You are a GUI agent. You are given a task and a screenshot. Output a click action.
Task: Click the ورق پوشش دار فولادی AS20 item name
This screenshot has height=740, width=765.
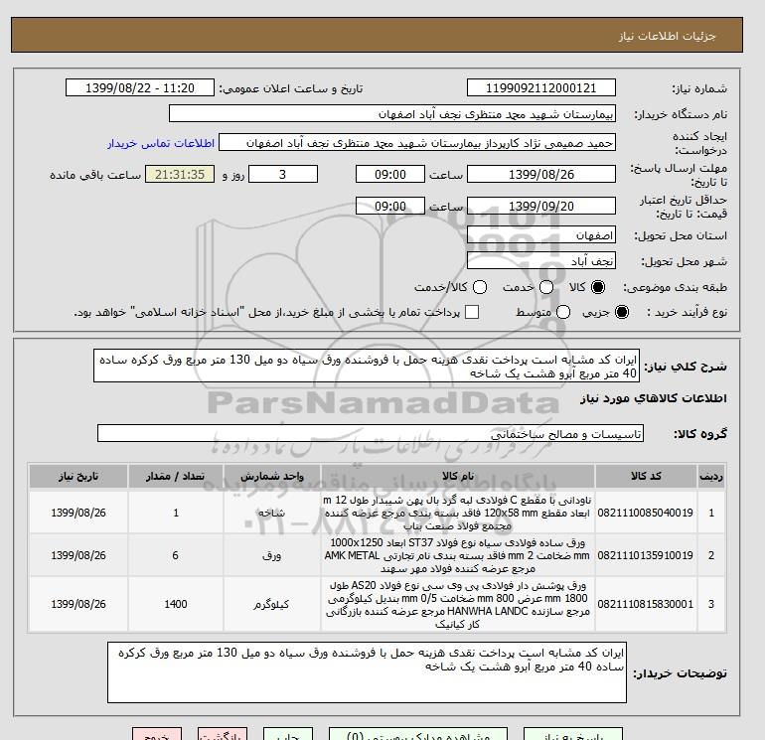click(x=458, y=604)
